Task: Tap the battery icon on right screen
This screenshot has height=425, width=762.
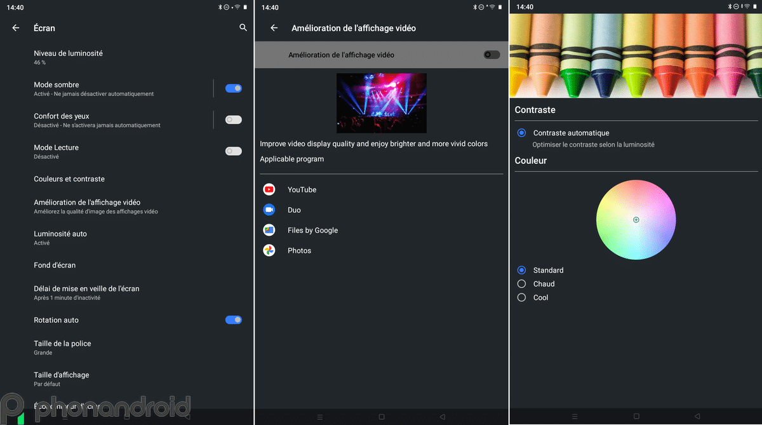Action: 754,7
